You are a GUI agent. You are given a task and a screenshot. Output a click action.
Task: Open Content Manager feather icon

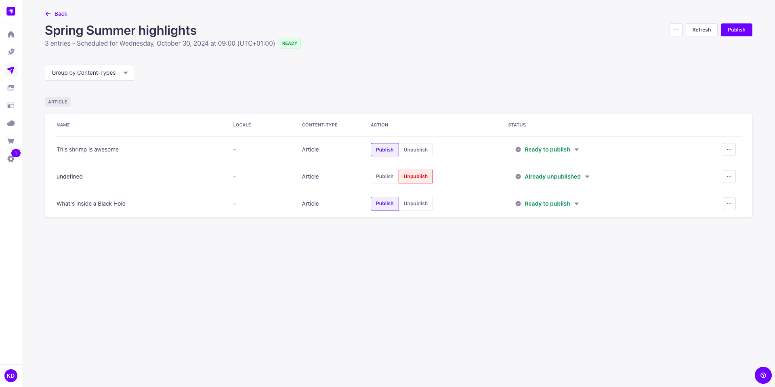point(11,52)
